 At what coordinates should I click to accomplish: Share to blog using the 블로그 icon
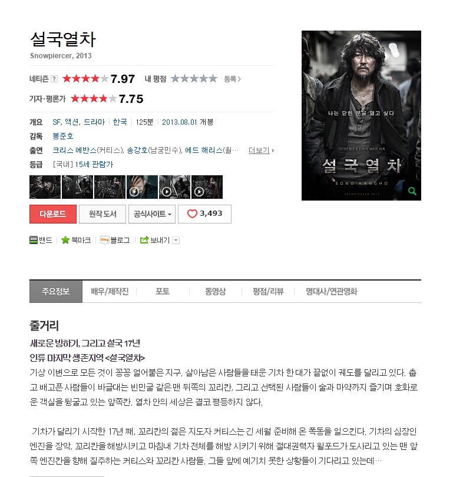coord(104,240)
